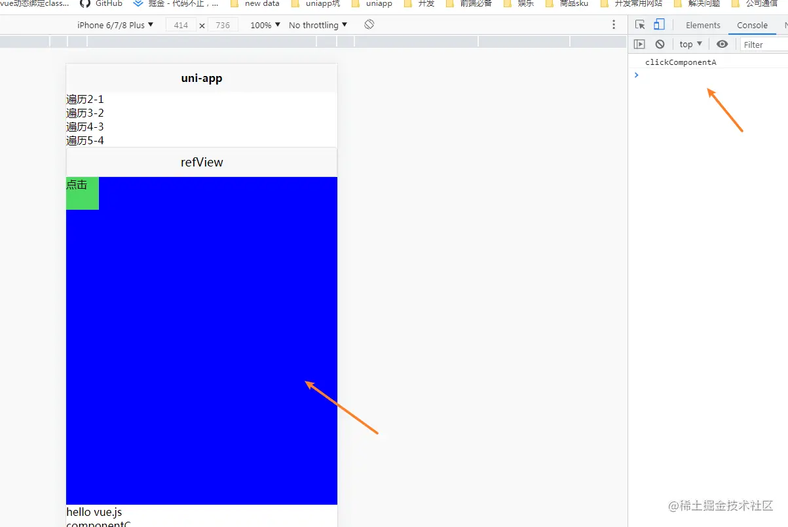Image resolution: width=788 pixels, height=527 pixels.
Task: Click the eye live expression icon
Action: (722, 44)
